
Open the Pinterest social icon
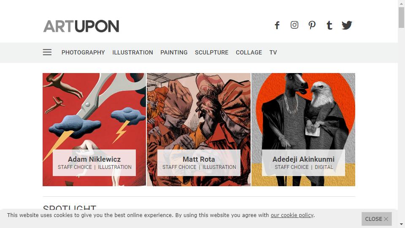coord(312,25)
